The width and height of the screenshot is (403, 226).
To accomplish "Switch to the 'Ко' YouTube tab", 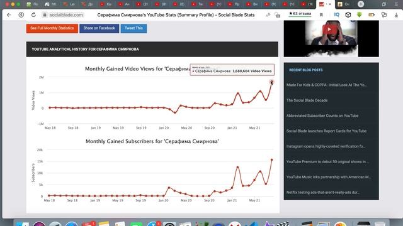I will click(x=106, y=4).
